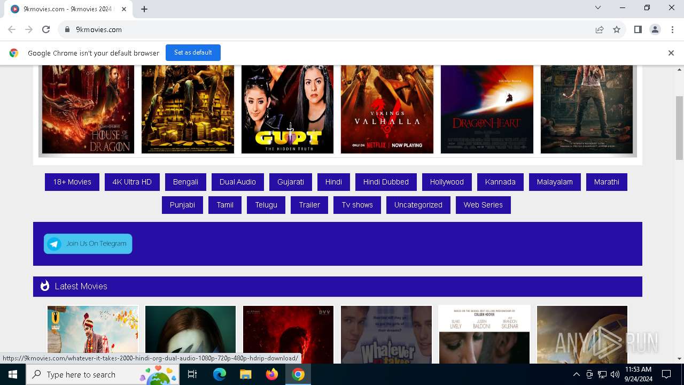Open the tab search dropdown
The width and height of the screenshot is (684, 385).
[x=598, y=7]
